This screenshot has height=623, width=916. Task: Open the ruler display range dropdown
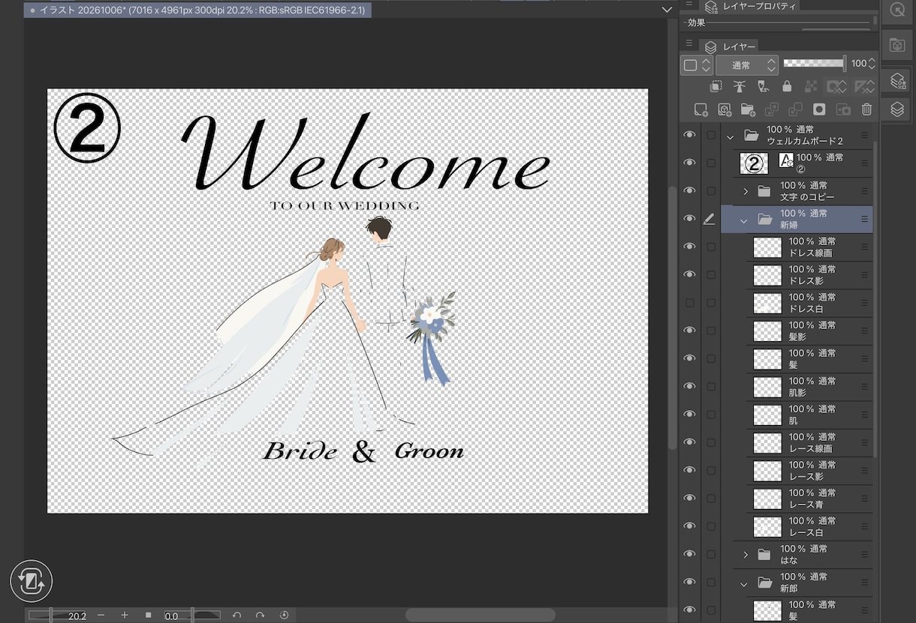click(x=865, y=87)
